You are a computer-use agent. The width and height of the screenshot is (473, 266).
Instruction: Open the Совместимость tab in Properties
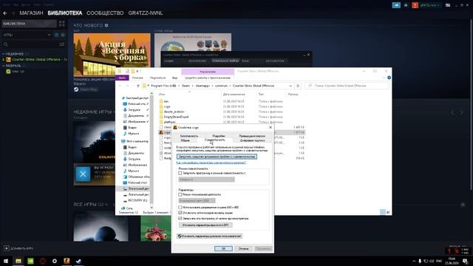pos(215,140)
